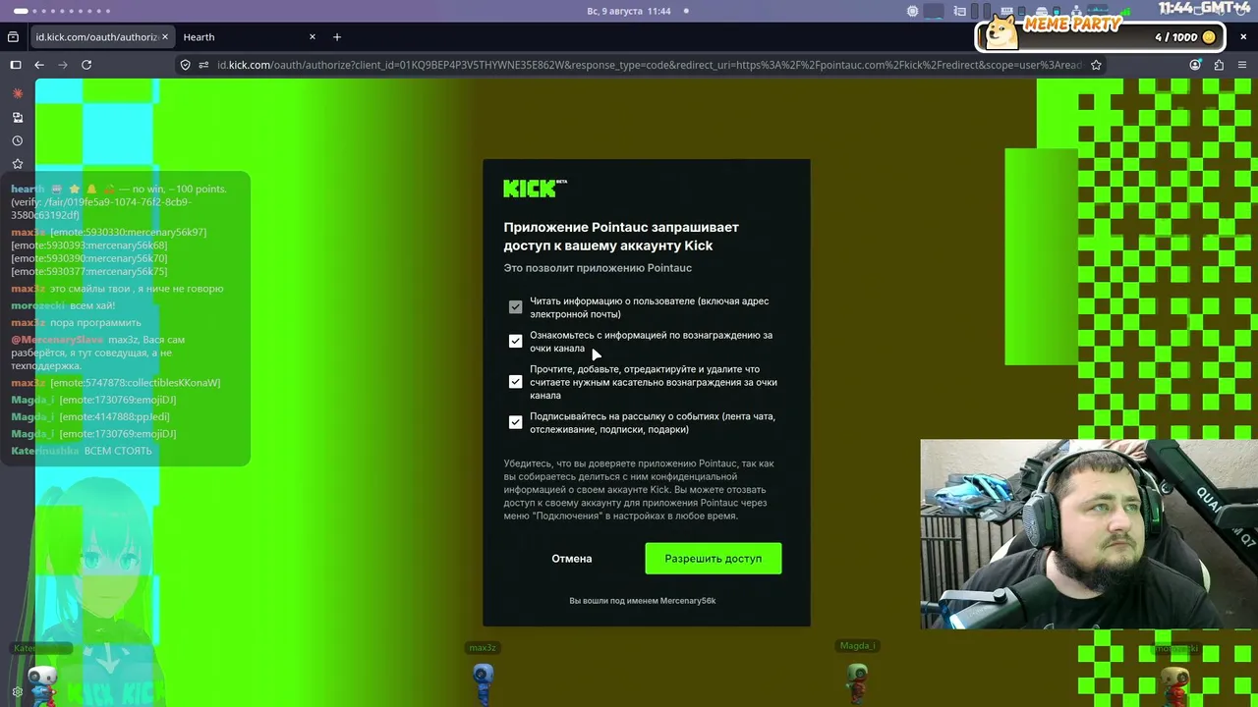Open the calendar from the date and time
Screen dimensions: 1258x707
point(629,11)
